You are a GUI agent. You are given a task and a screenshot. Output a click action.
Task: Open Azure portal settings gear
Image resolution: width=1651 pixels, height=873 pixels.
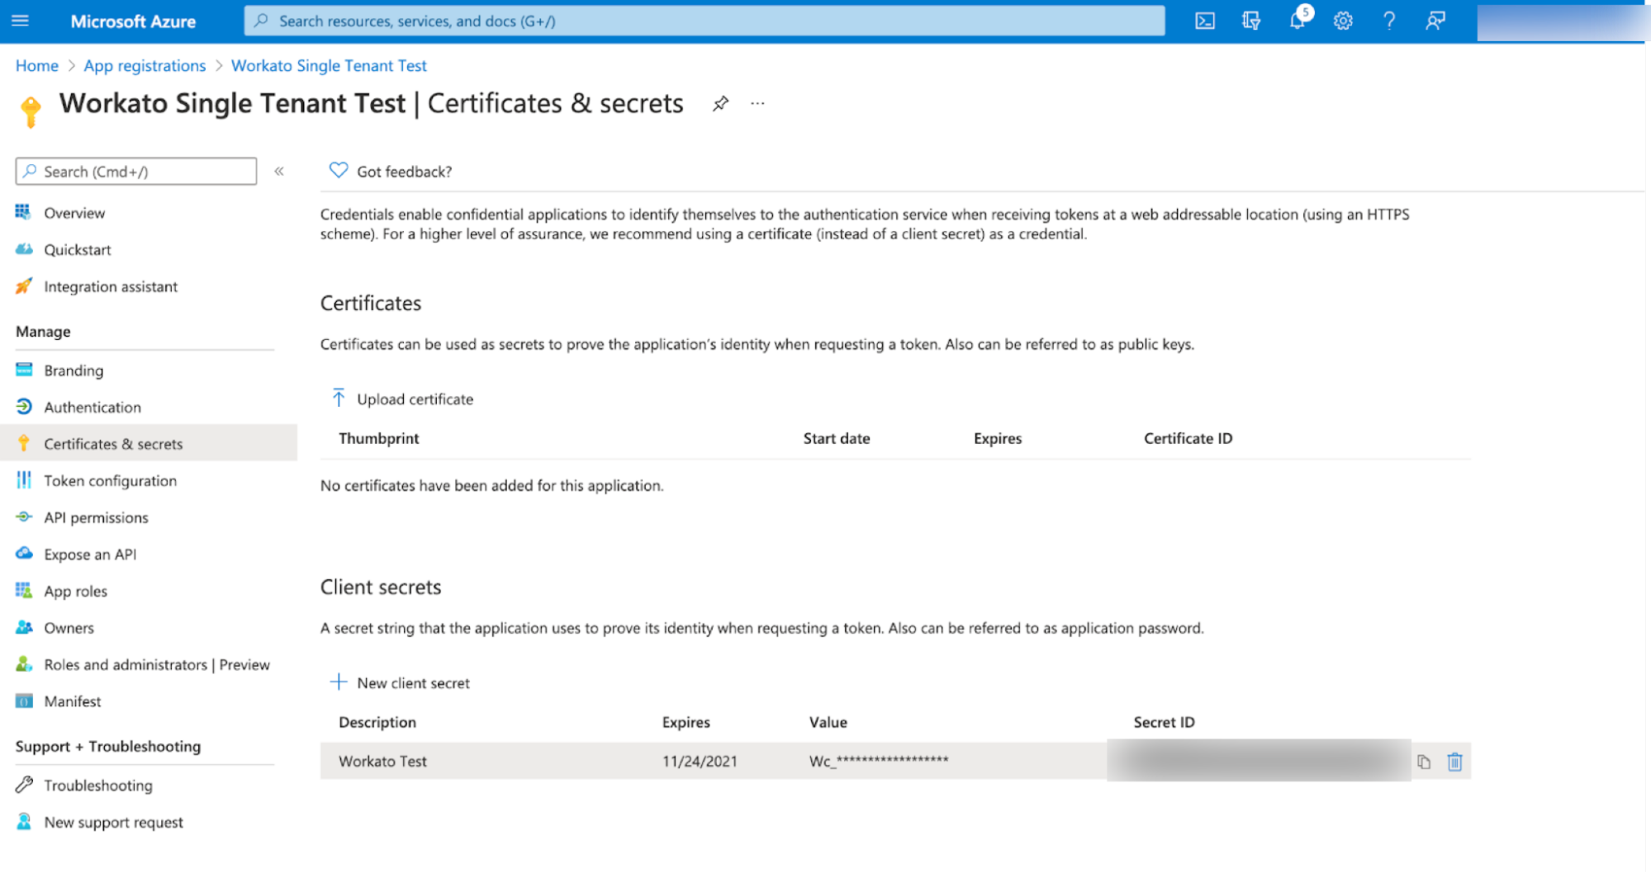(1343, 21)
